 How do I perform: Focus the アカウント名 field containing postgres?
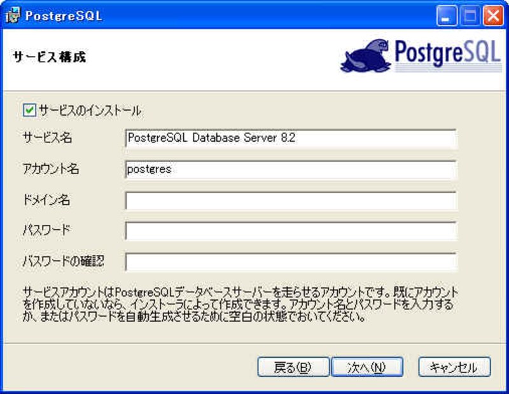[291, 169]
